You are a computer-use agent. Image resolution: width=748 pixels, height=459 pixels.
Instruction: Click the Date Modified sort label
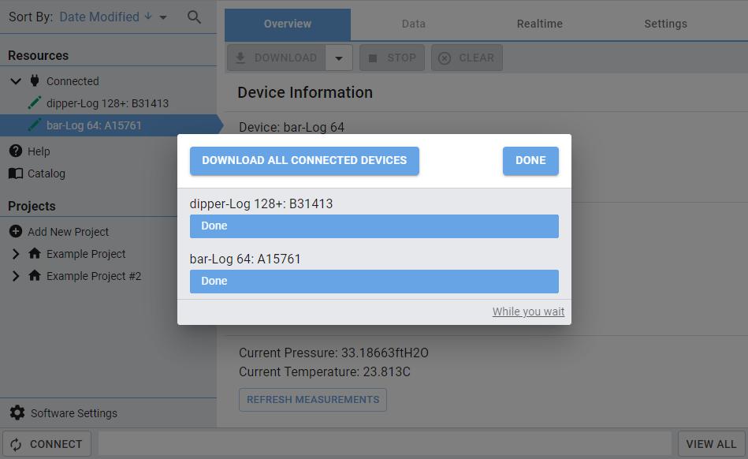99,17
